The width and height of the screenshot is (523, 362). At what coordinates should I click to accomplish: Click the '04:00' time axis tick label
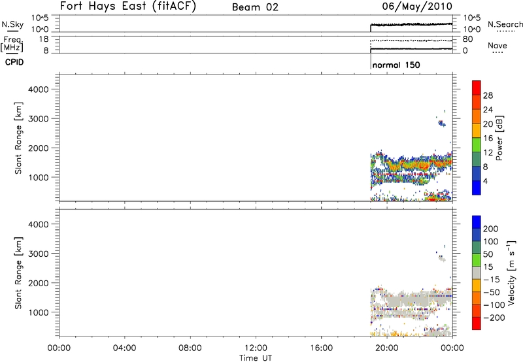(124, 348)
